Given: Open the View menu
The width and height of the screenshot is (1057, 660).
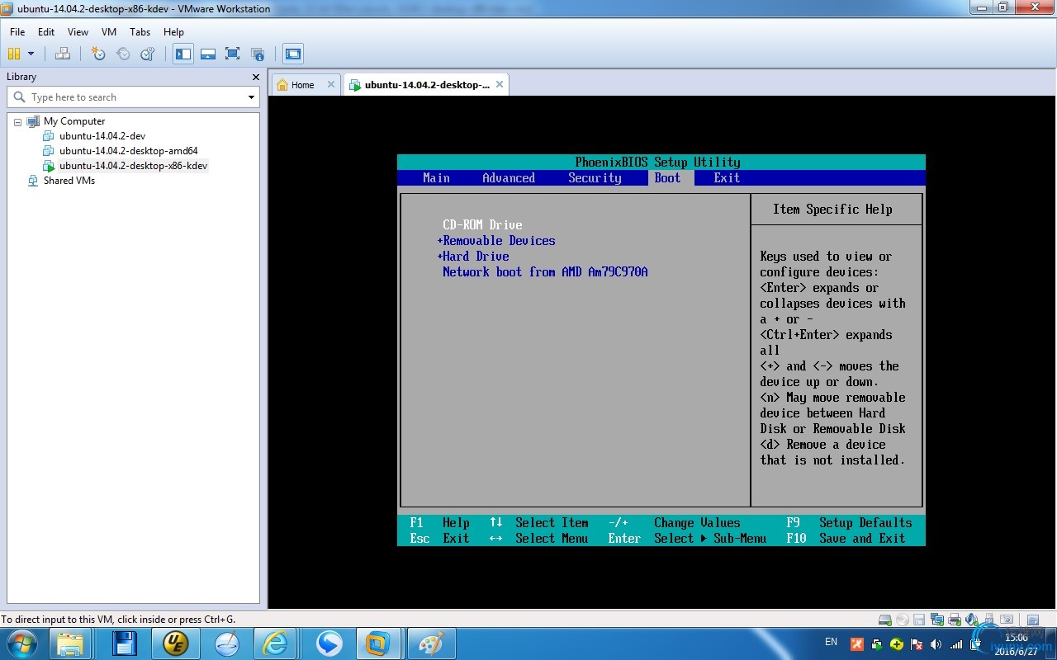Looking at the screenshot, I should pyautogui.click(x=78, y=32).
